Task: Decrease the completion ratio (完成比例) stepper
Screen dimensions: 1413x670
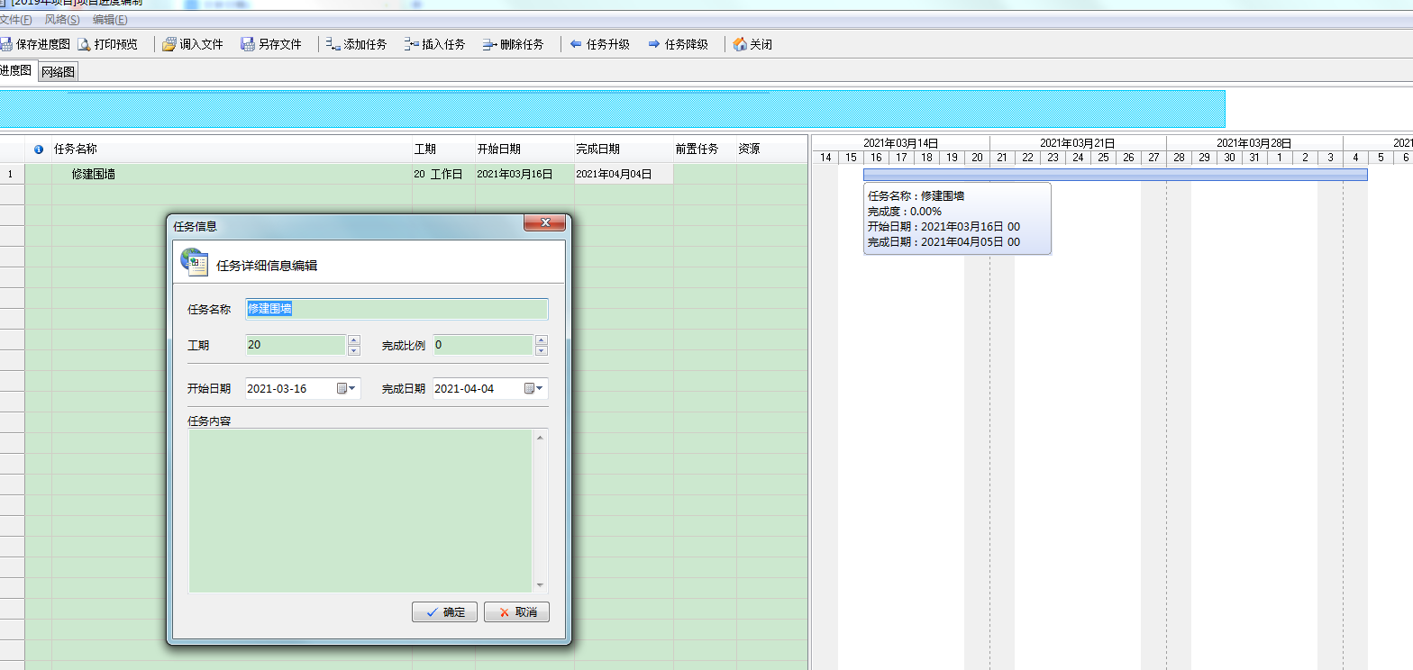Action: pos(542,350)
